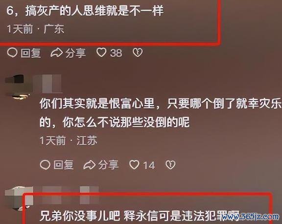Screen dimensions: 282x224
Task: Open avatar of the Jiangsu commenter
Action: (18, 87)
